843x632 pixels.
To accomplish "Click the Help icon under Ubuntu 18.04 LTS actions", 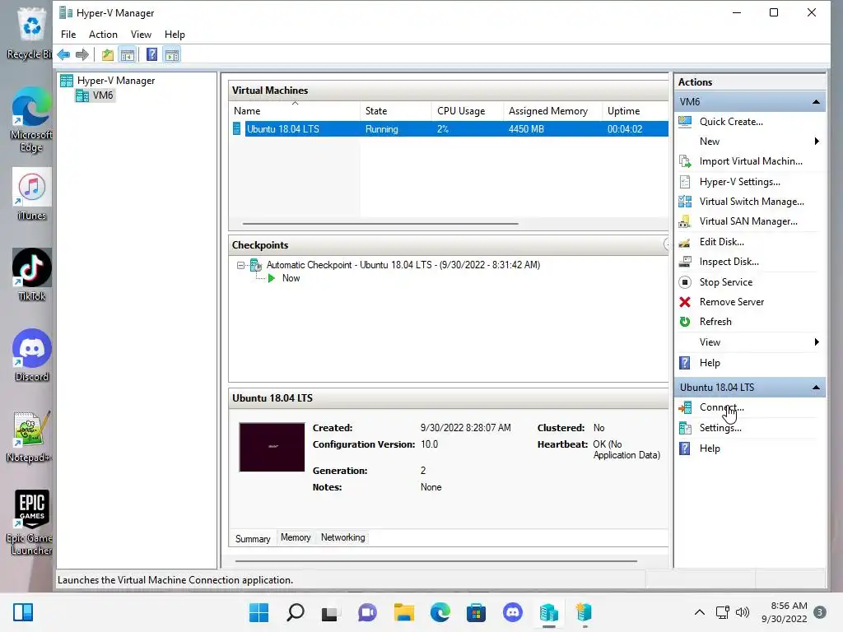I will coord(685,448).
